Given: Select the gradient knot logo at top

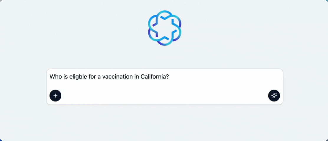Looking at the screenshot, I should 165,28.
